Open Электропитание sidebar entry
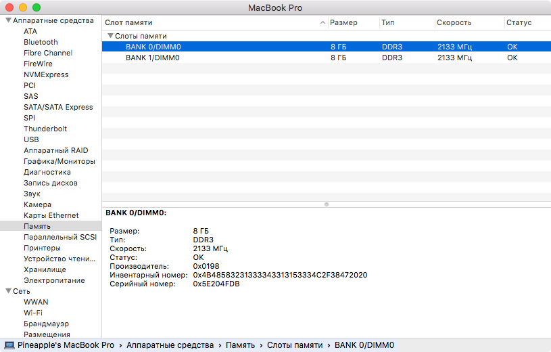This screenshot has height=352, width=551. (54, 280)
